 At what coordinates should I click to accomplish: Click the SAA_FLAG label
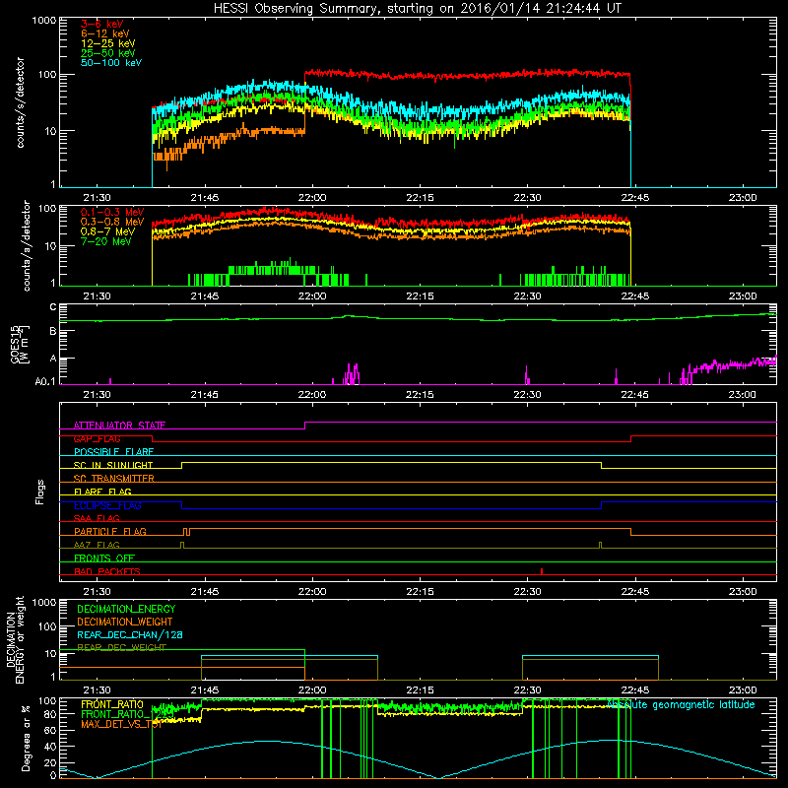coord(97,518)
